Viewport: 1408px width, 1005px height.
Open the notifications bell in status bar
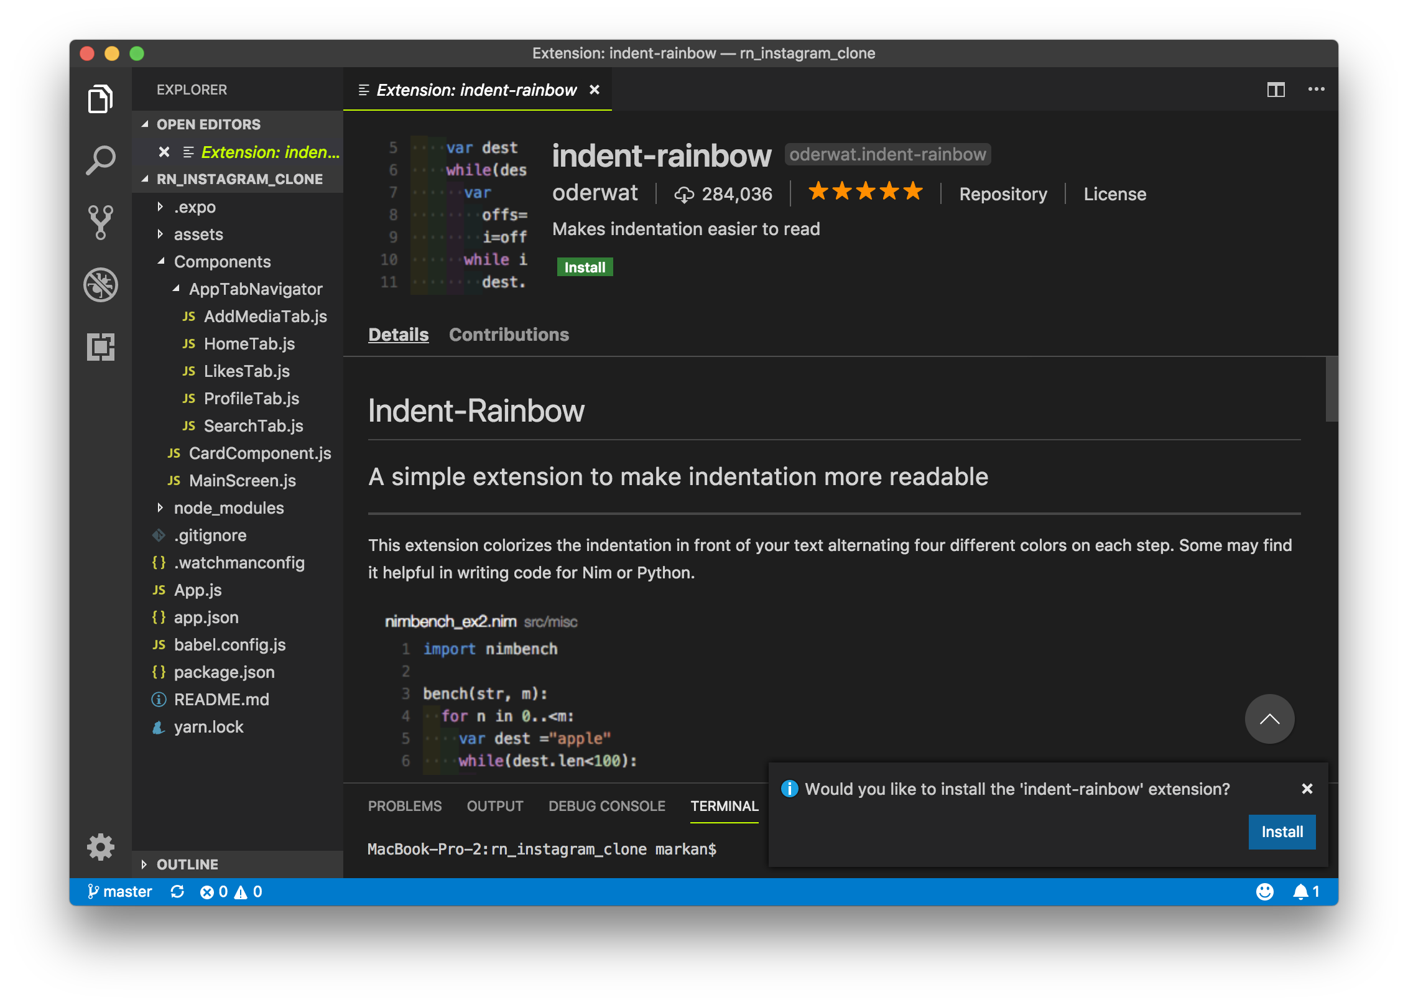coord(1300,892)
